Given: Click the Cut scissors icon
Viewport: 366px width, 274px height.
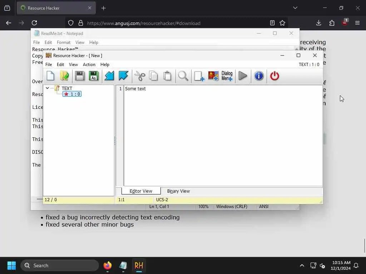Looking at the screenshot, I should (x=140, y=76).
